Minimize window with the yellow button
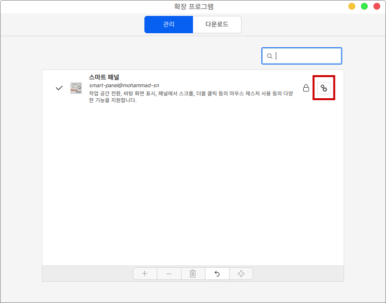 (x=352, y=6)
